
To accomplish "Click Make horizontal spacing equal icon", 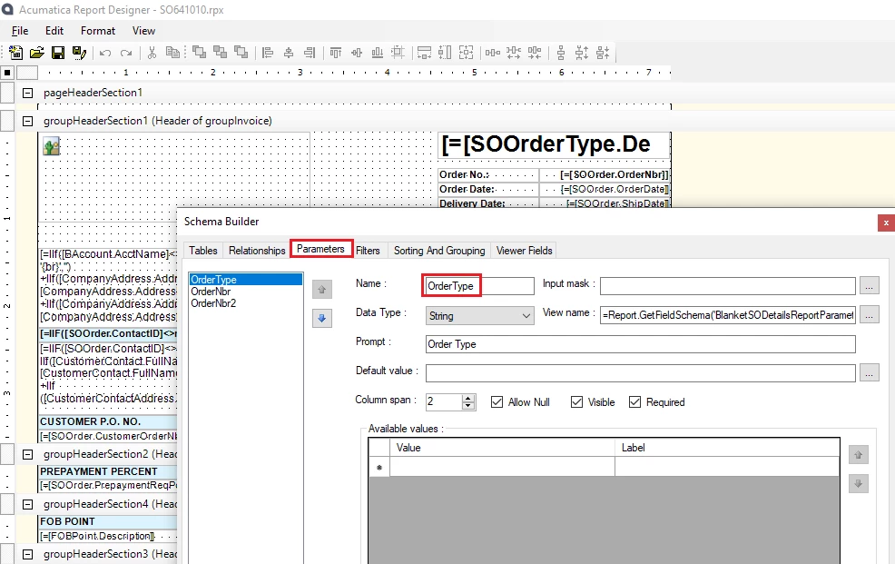I will click(x=493, y=53).
